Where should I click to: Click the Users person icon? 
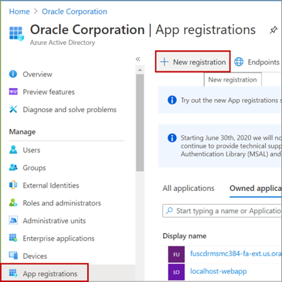[13, 149]
